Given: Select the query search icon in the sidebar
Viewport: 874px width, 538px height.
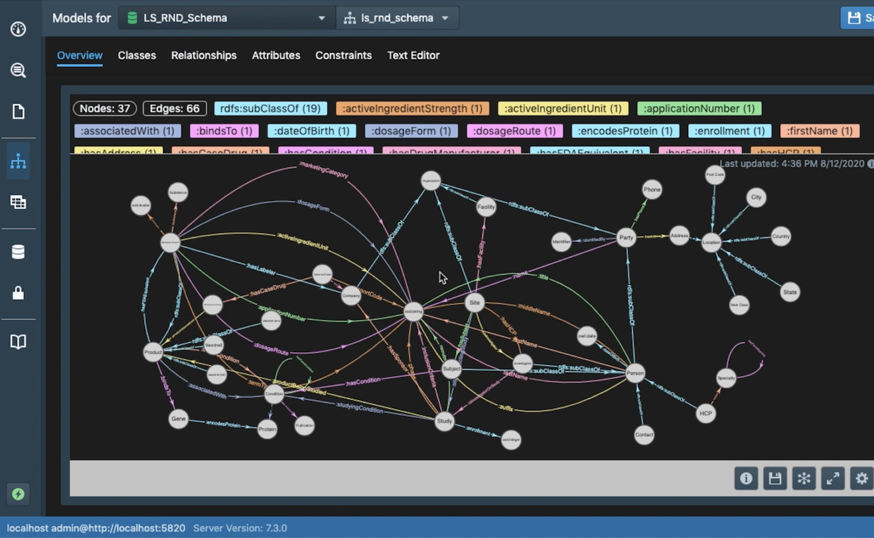Looking at the screenshot, I should point(18,70).
